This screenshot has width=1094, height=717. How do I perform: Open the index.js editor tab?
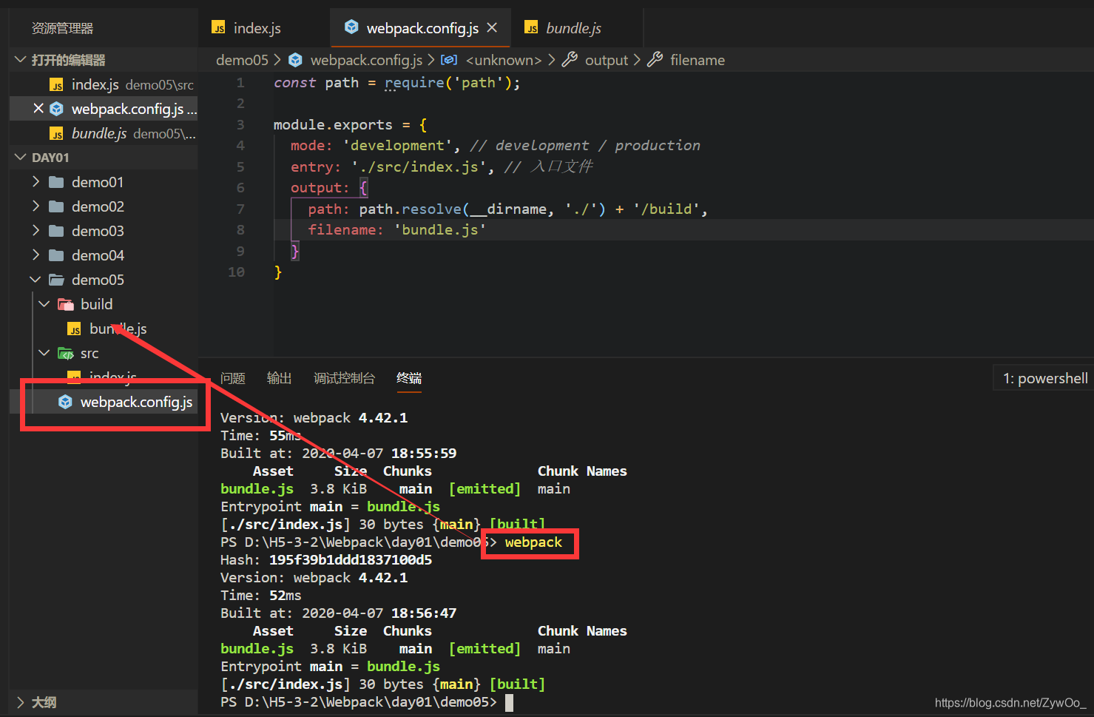(x=257, y=28)
